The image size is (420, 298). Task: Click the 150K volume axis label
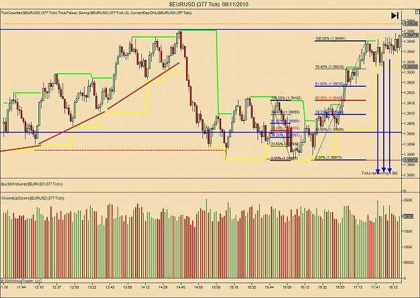(408, 231)
